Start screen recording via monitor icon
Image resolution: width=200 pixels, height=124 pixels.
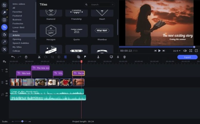tap(111, 57)
